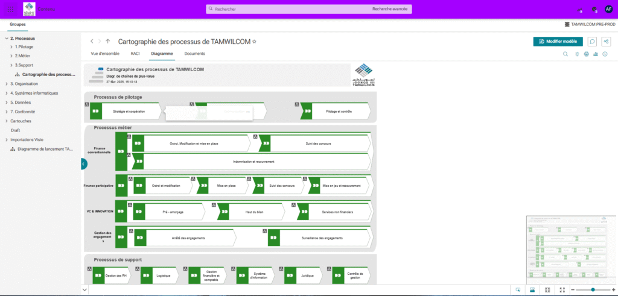Open the Indemnisation et recouvrement process
The image size is (618, 296).
coord(252,162)
